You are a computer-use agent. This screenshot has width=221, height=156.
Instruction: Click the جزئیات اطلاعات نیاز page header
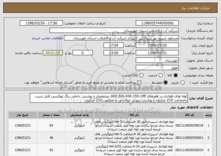click(x=196, y=8)
